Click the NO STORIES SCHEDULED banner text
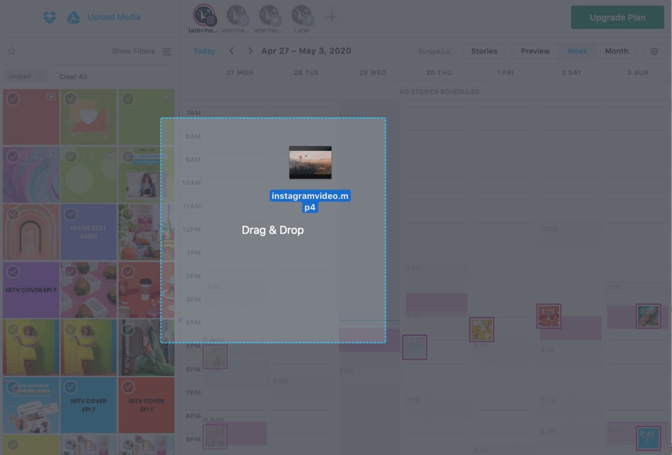The image size is (672, 455). (x=439, y=92)
